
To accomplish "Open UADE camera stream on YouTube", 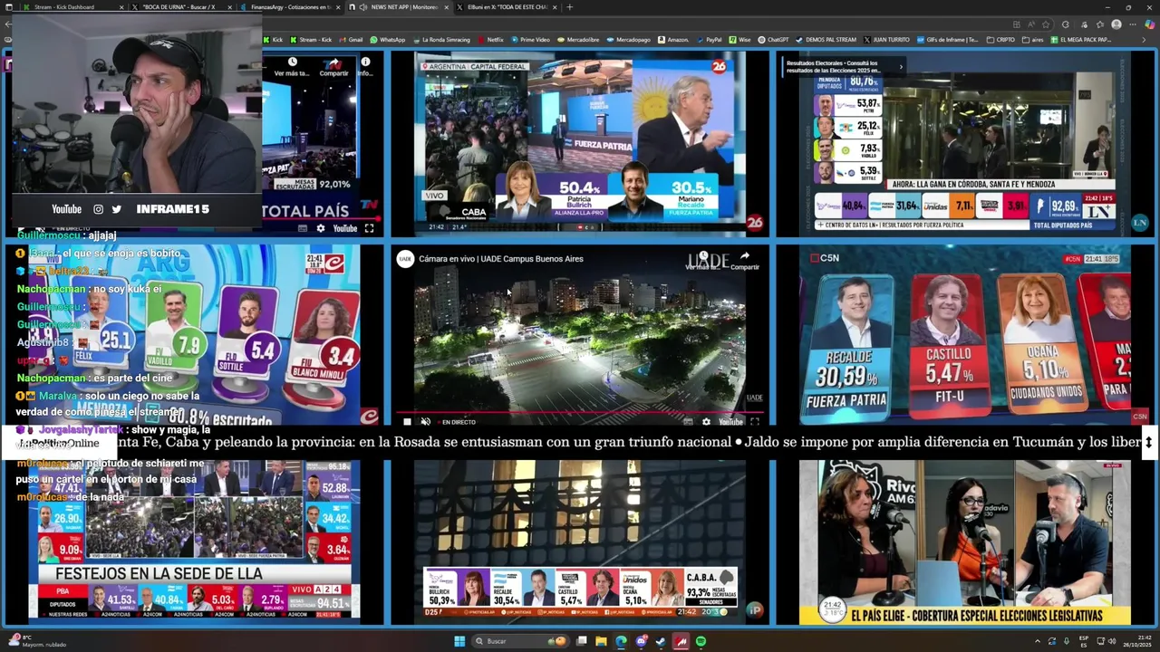I will click(730, 422).
